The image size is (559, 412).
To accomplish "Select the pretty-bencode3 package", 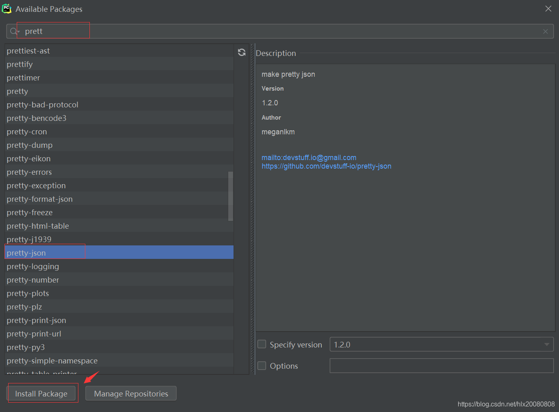I will [119, 118].
